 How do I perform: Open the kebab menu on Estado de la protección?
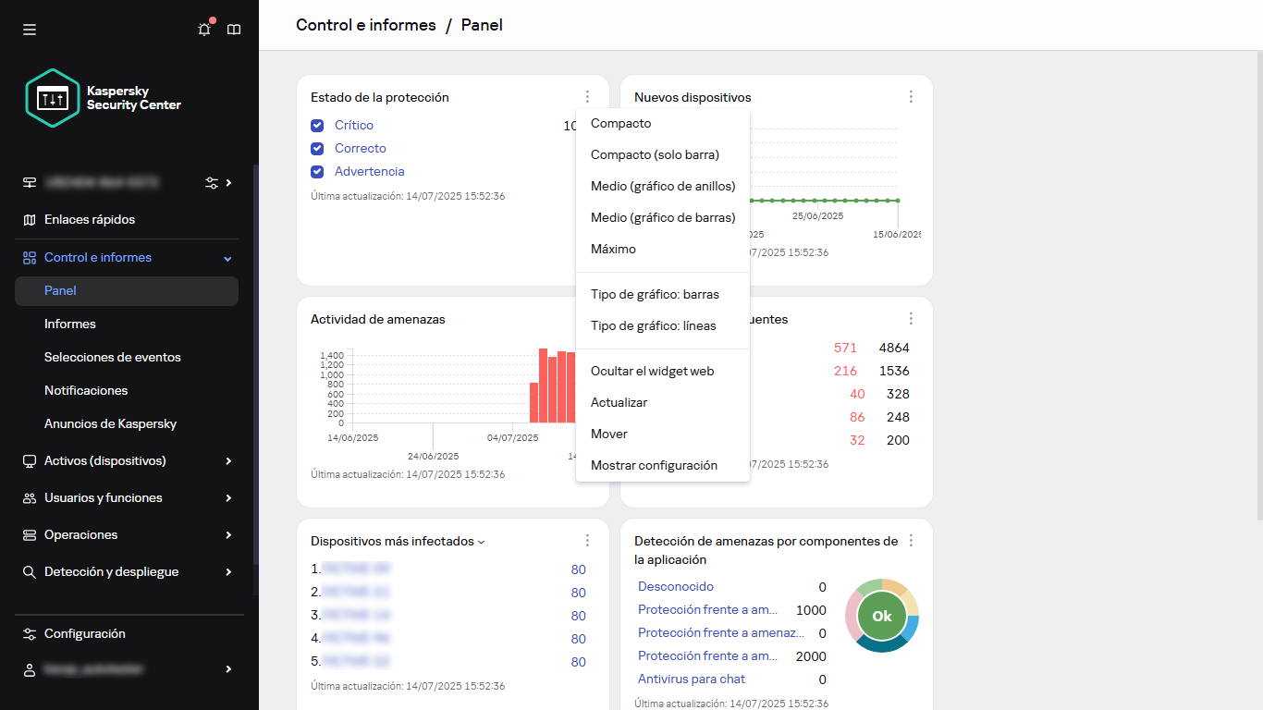coord(587,95)
